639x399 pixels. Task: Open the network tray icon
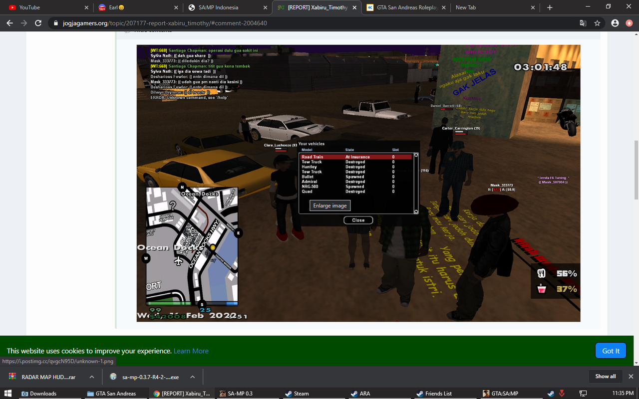click(583, 393)
